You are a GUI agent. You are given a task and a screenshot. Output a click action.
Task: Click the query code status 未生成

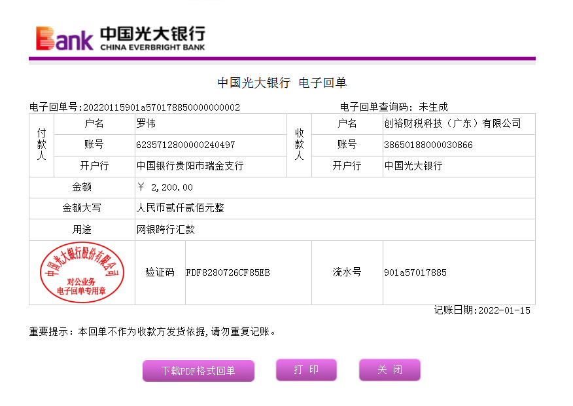point(433,107)
